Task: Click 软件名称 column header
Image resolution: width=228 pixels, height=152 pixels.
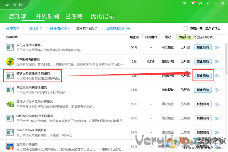Action: (12, 37)
